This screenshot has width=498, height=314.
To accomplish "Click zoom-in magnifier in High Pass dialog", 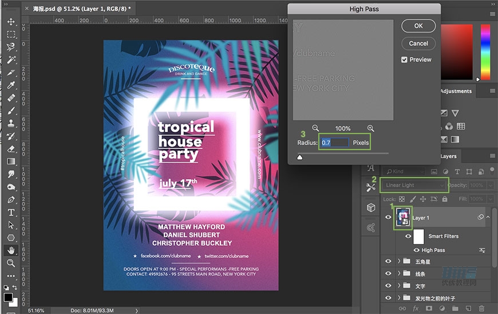I will (x=370, y=128).
